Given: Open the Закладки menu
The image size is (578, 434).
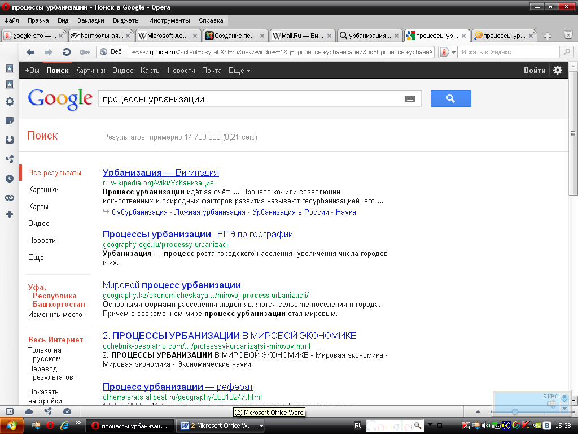Looking at the screenshot, I should tap(91, 20).
